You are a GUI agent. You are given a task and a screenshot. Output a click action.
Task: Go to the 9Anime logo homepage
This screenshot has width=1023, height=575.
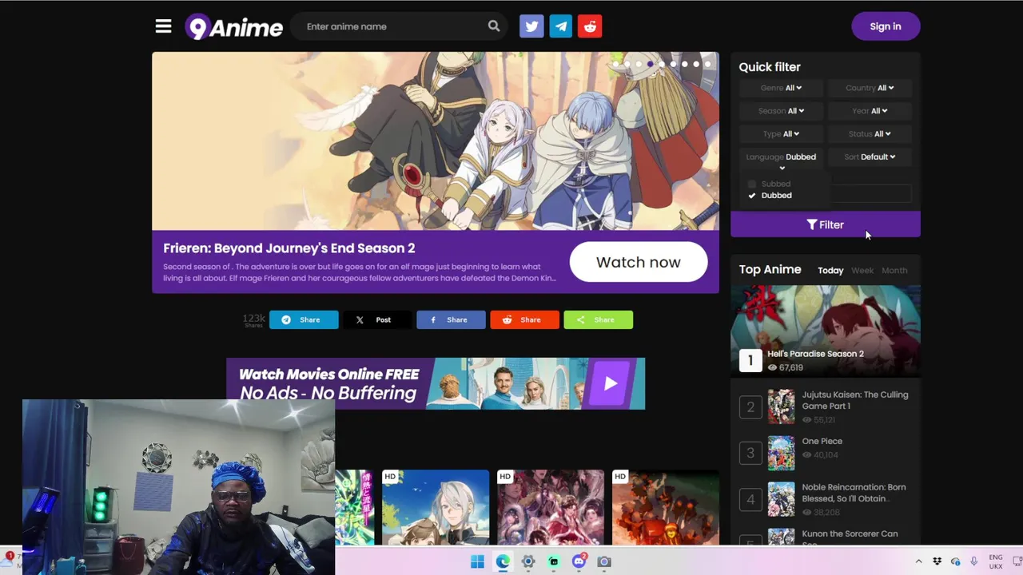[x=234, y=27]
